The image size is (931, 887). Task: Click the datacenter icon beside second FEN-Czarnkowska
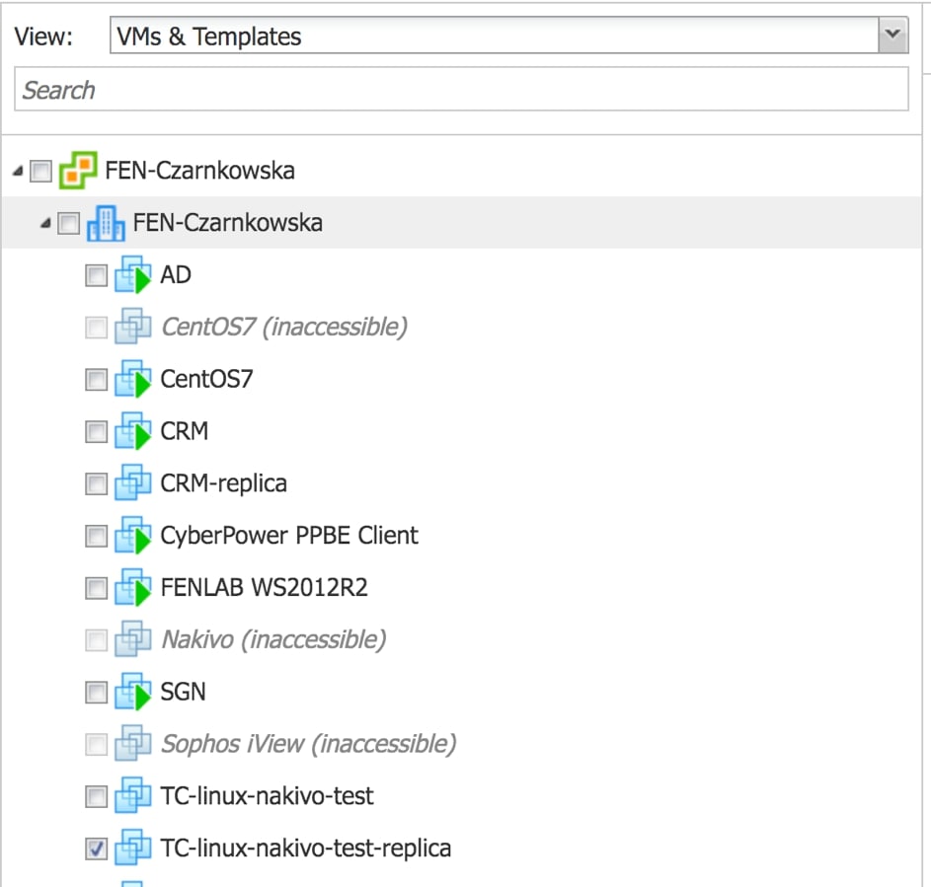coord(107,223)
